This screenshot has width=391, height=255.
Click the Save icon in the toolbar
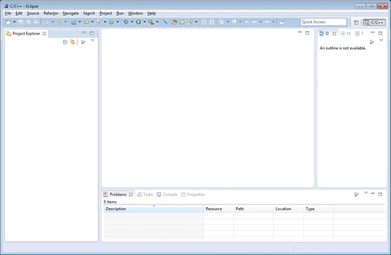(x=21, y=22)
